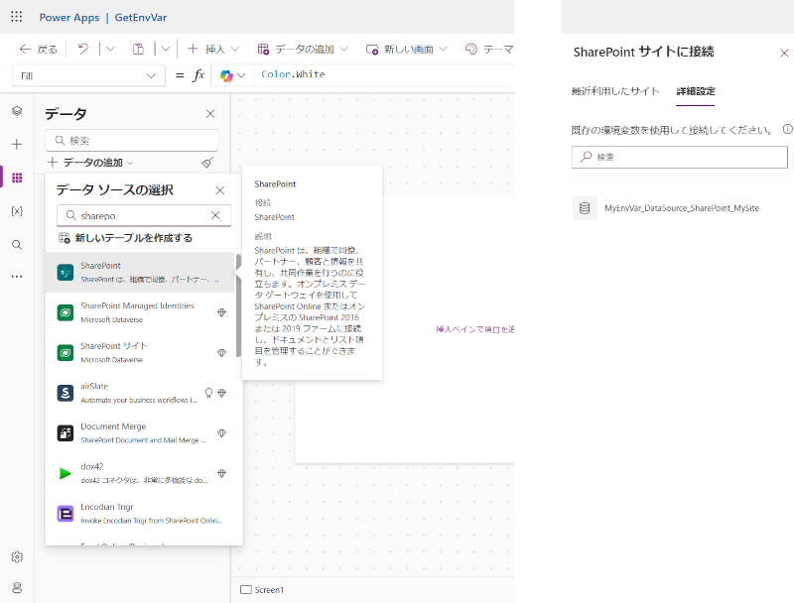
Task: Clear the sharepo search text
Action: tap(215, 215)
